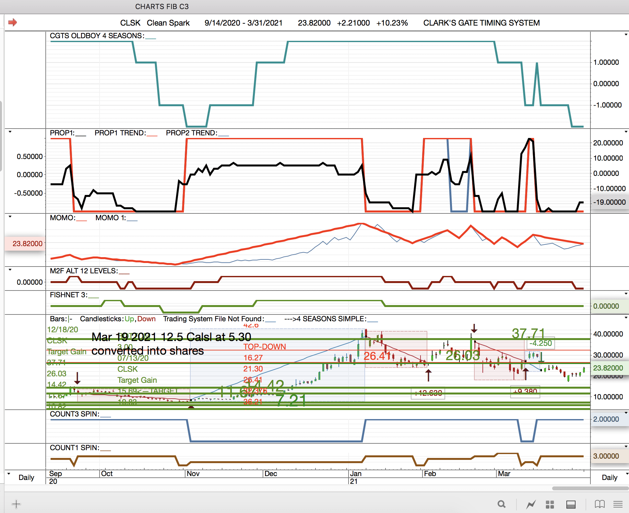
Task: Toggle the split bottom panel icon
Action: 571,504
